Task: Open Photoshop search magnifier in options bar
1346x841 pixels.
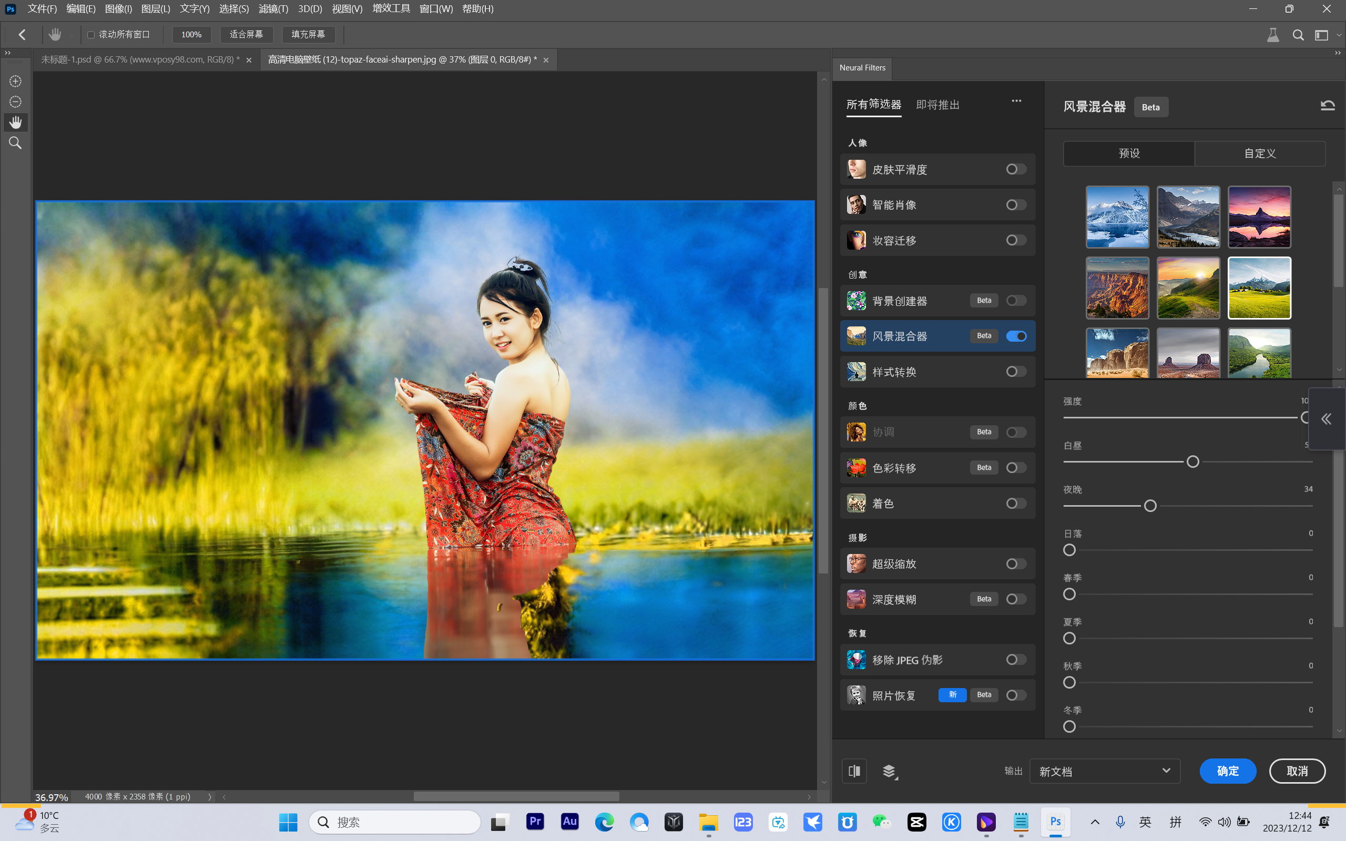Action: [x=1298, y=35]
